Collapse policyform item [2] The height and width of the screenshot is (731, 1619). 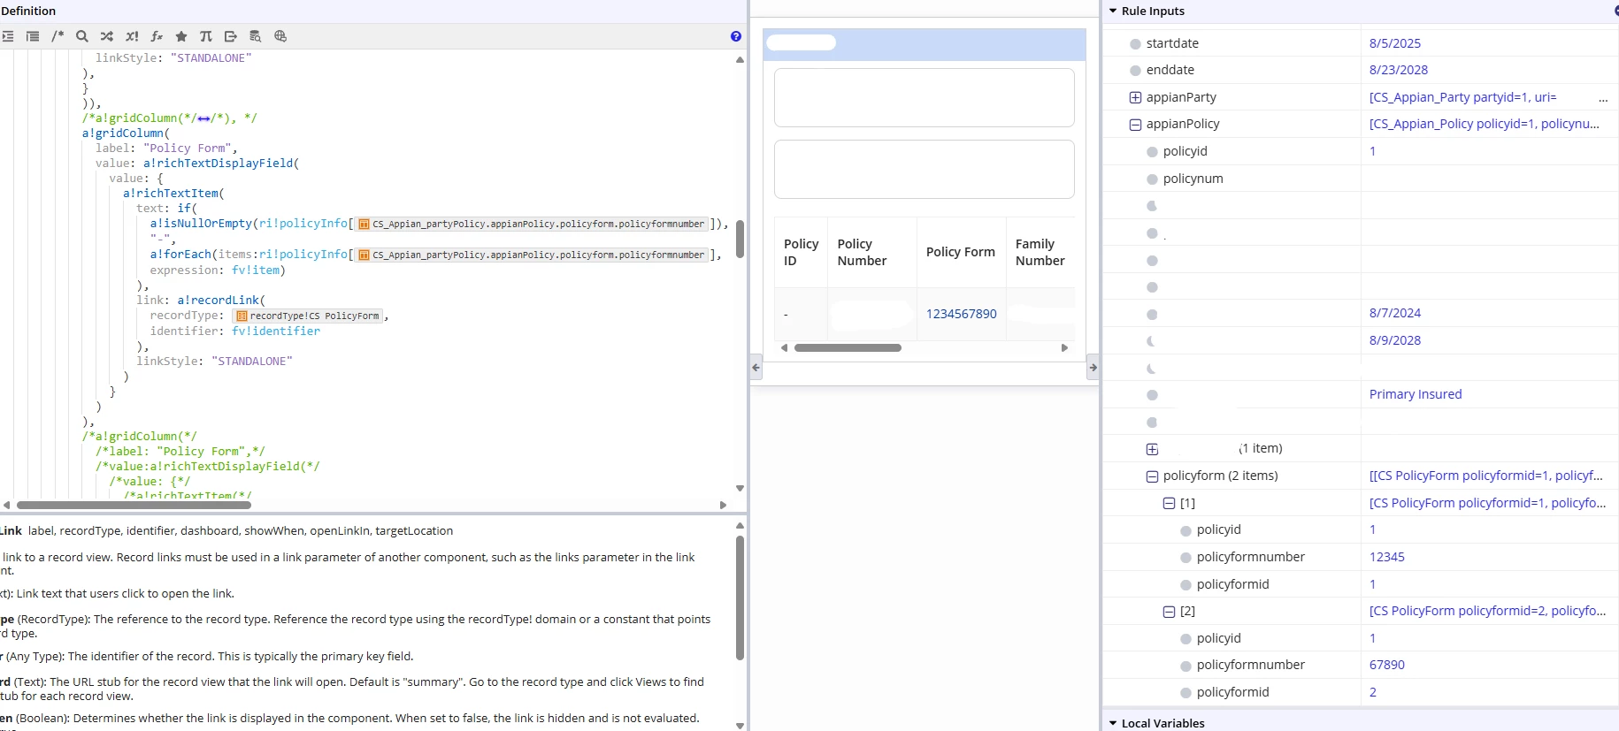[x=1169, y=612]
